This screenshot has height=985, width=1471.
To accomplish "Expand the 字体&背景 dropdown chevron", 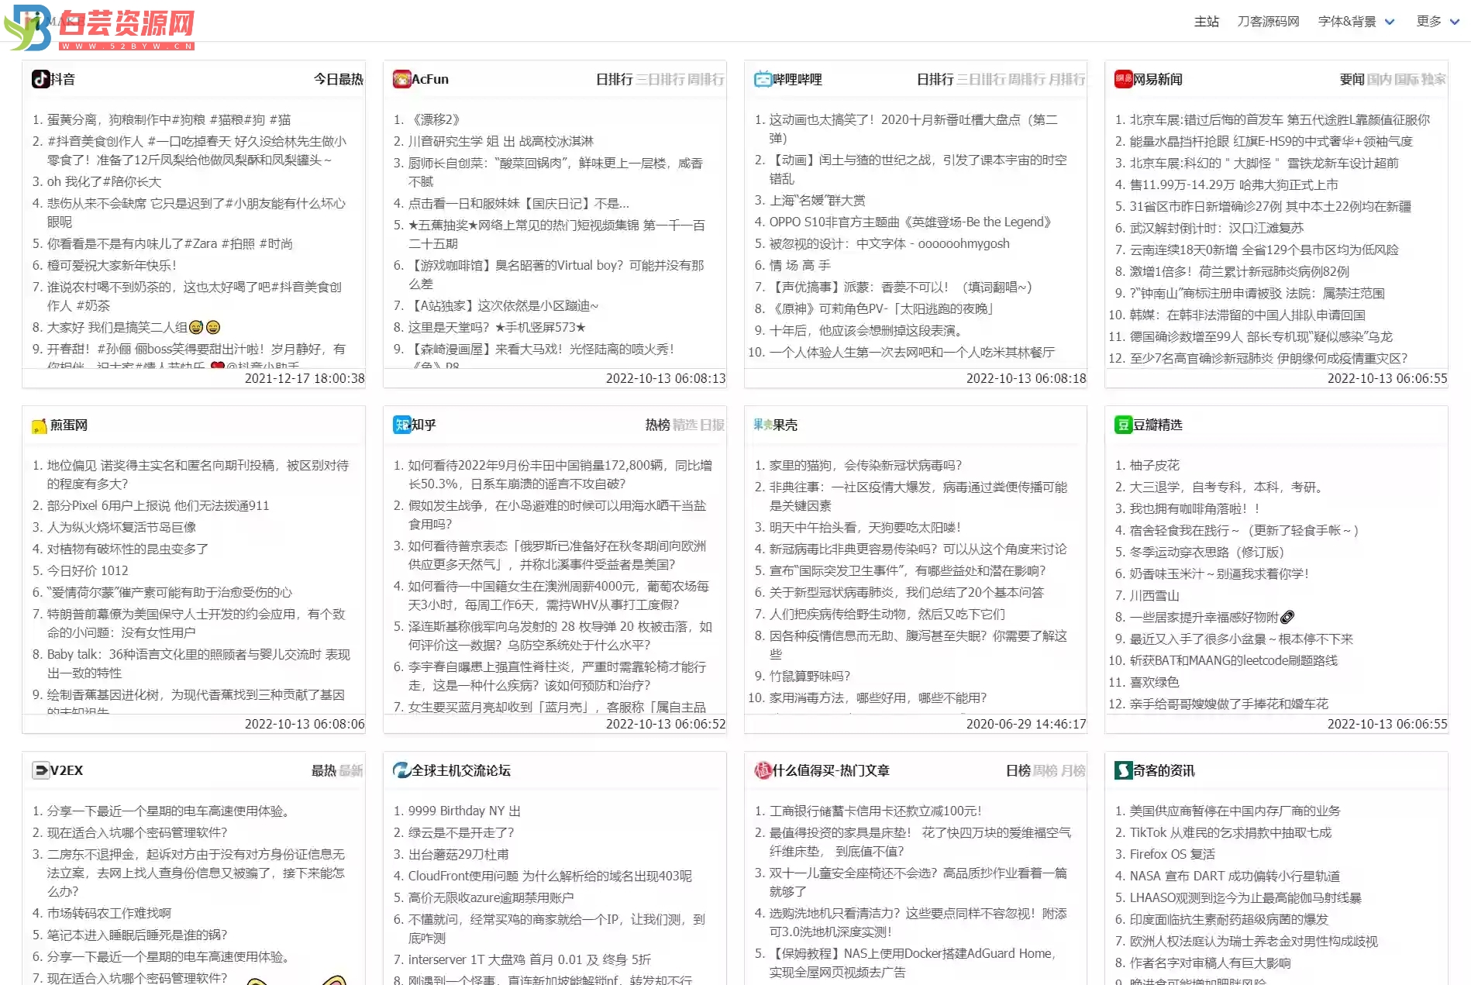I will (x=1390, y=22).
